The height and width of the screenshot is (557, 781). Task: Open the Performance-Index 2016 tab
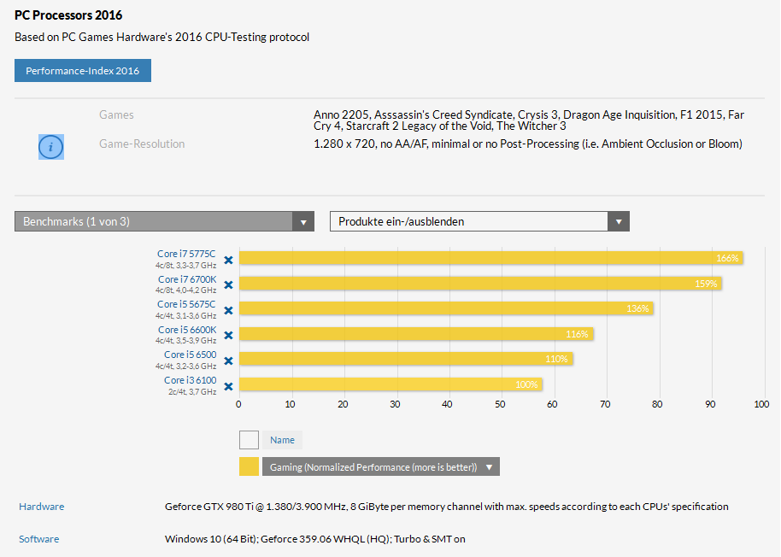click(x=83, y=71)
